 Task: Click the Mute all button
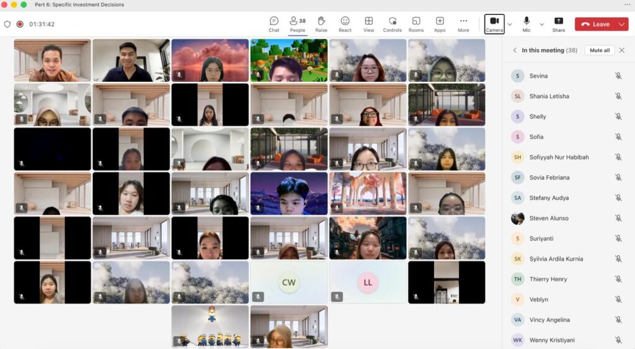coord(599,50)
